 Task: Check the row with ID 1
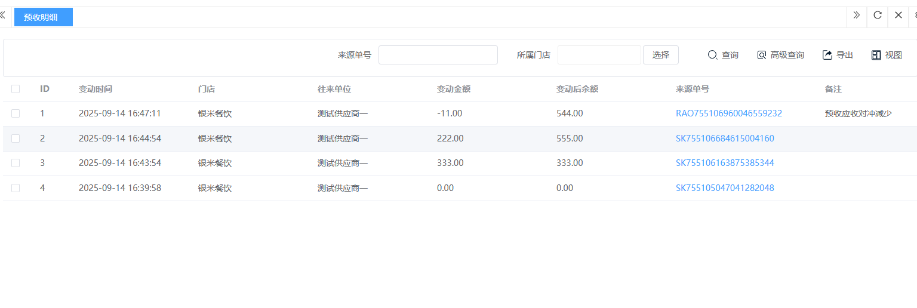(x=16, y=113)
